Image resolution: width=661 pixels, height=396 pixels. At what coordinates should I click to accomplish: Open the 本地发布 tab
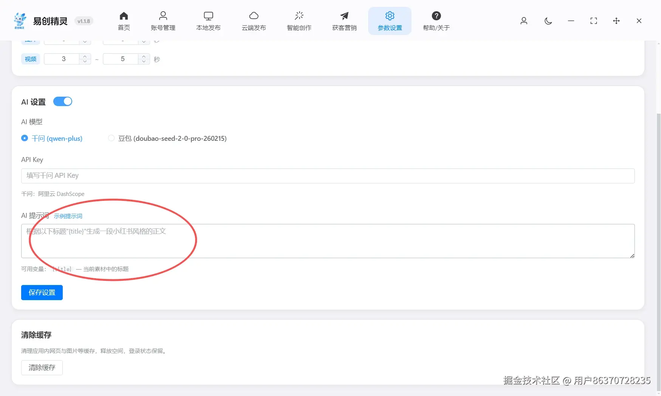pyautogui.click(x=208, y=21)
